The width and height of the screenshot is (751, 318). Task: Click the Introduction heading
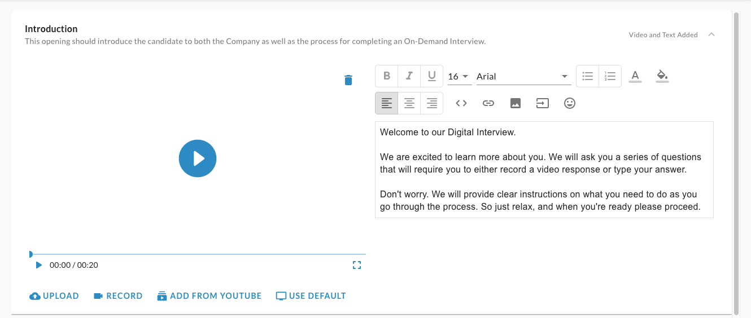[x=51, y=29]
